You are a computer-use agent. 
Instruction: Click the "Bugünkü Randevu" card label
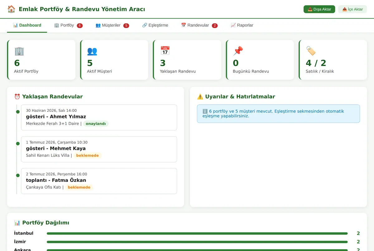[x=251, y=71]
